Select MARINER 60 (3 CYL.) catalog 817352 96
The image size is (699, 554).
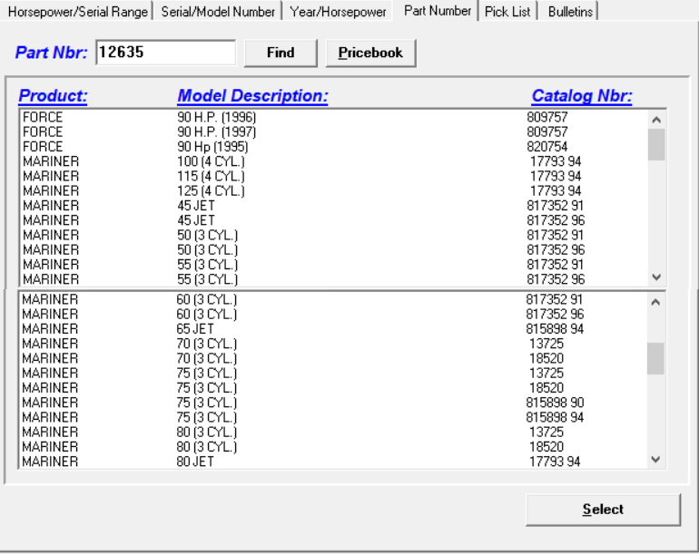[x=333, y=314]
